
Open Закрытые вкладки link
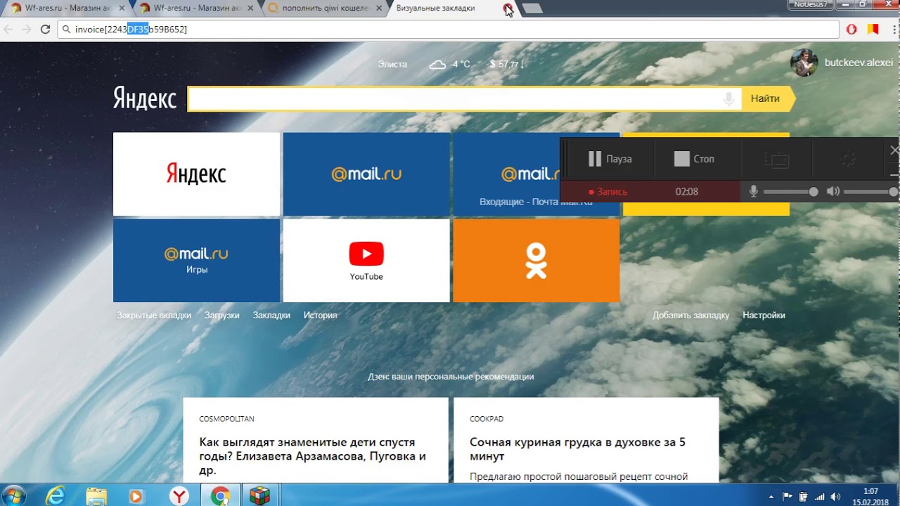(x=154, y=316)
